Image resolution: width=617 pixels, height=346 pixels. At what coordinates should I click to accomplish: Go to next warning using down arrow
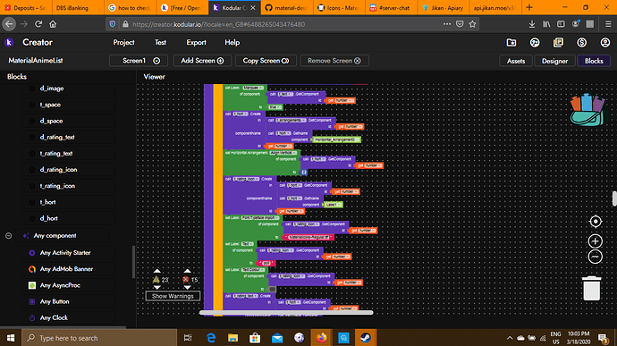[x=157, y=287]
